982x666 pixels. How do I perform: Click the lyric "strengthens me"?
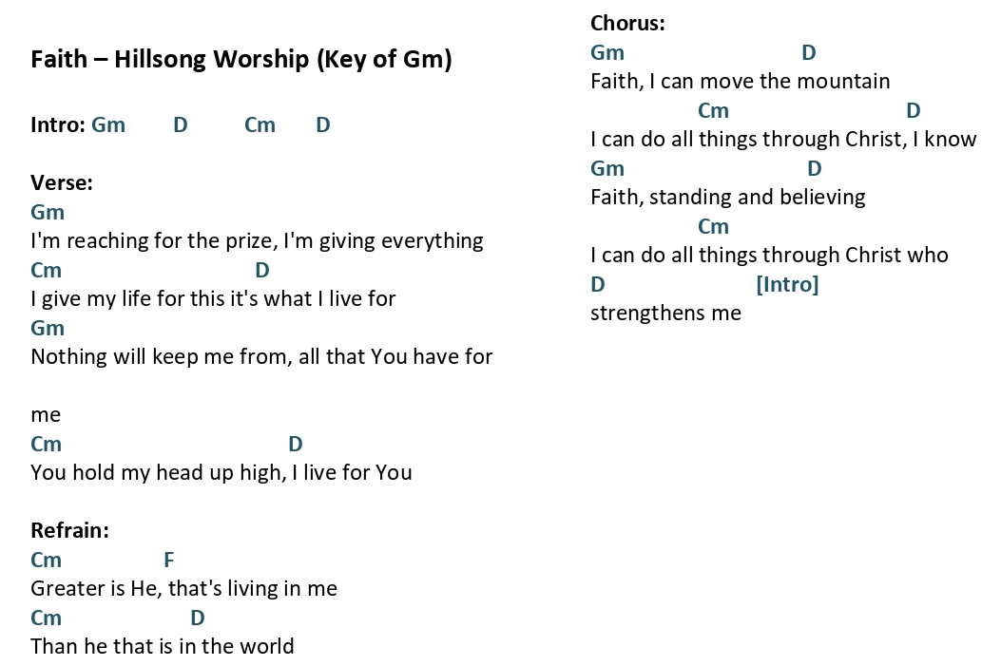[x=665, y=313]
